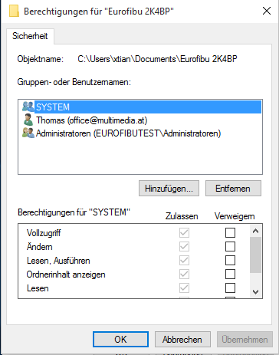Image resolution: width=279 pixels, height=355 pixels.
Task: Click permissions list scroll up arrow
Action: point(255,231)
